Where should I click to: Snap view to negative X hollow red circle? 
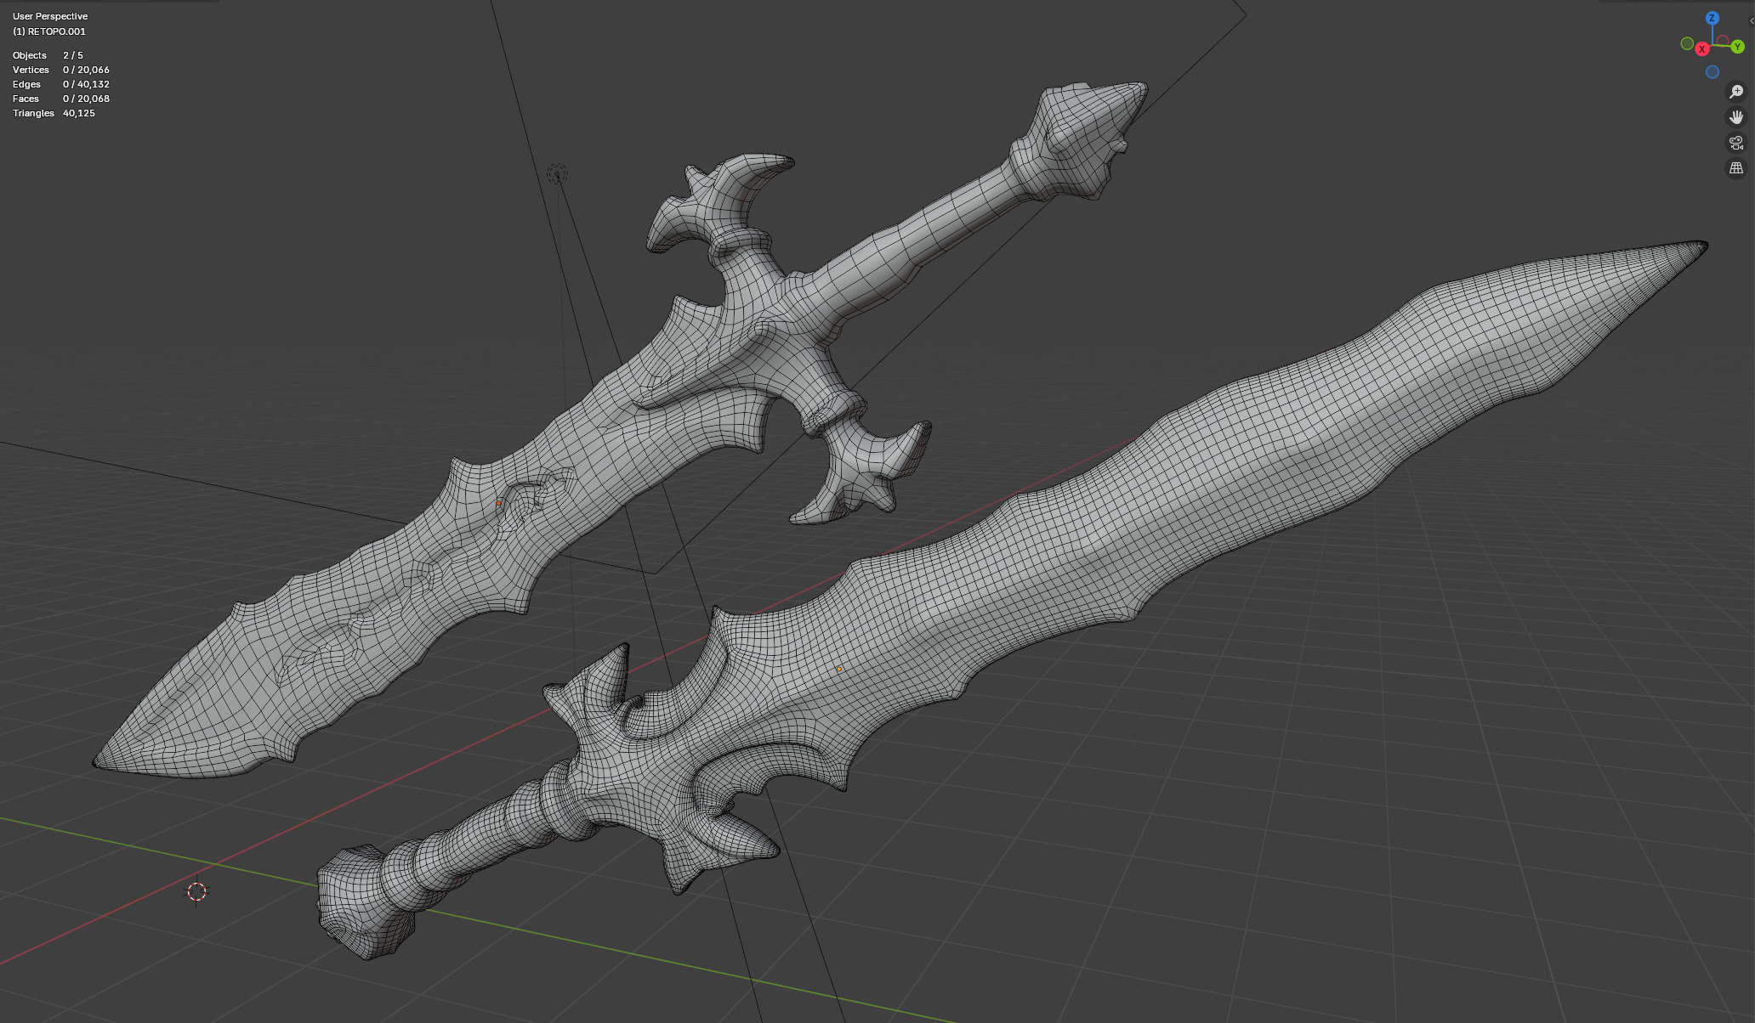(x=1723, y=41)
